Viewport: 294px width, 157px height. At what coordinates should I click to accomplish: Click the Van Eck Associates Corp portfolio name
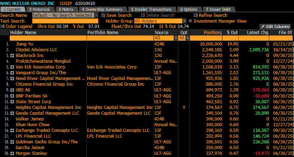click(112, 67)
